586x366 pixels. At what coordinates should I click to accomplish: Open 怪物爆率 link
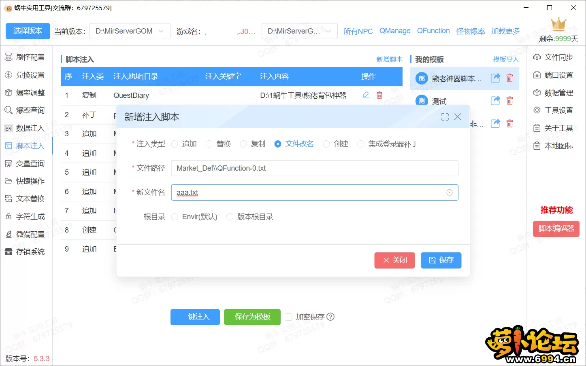coord(471,31)
